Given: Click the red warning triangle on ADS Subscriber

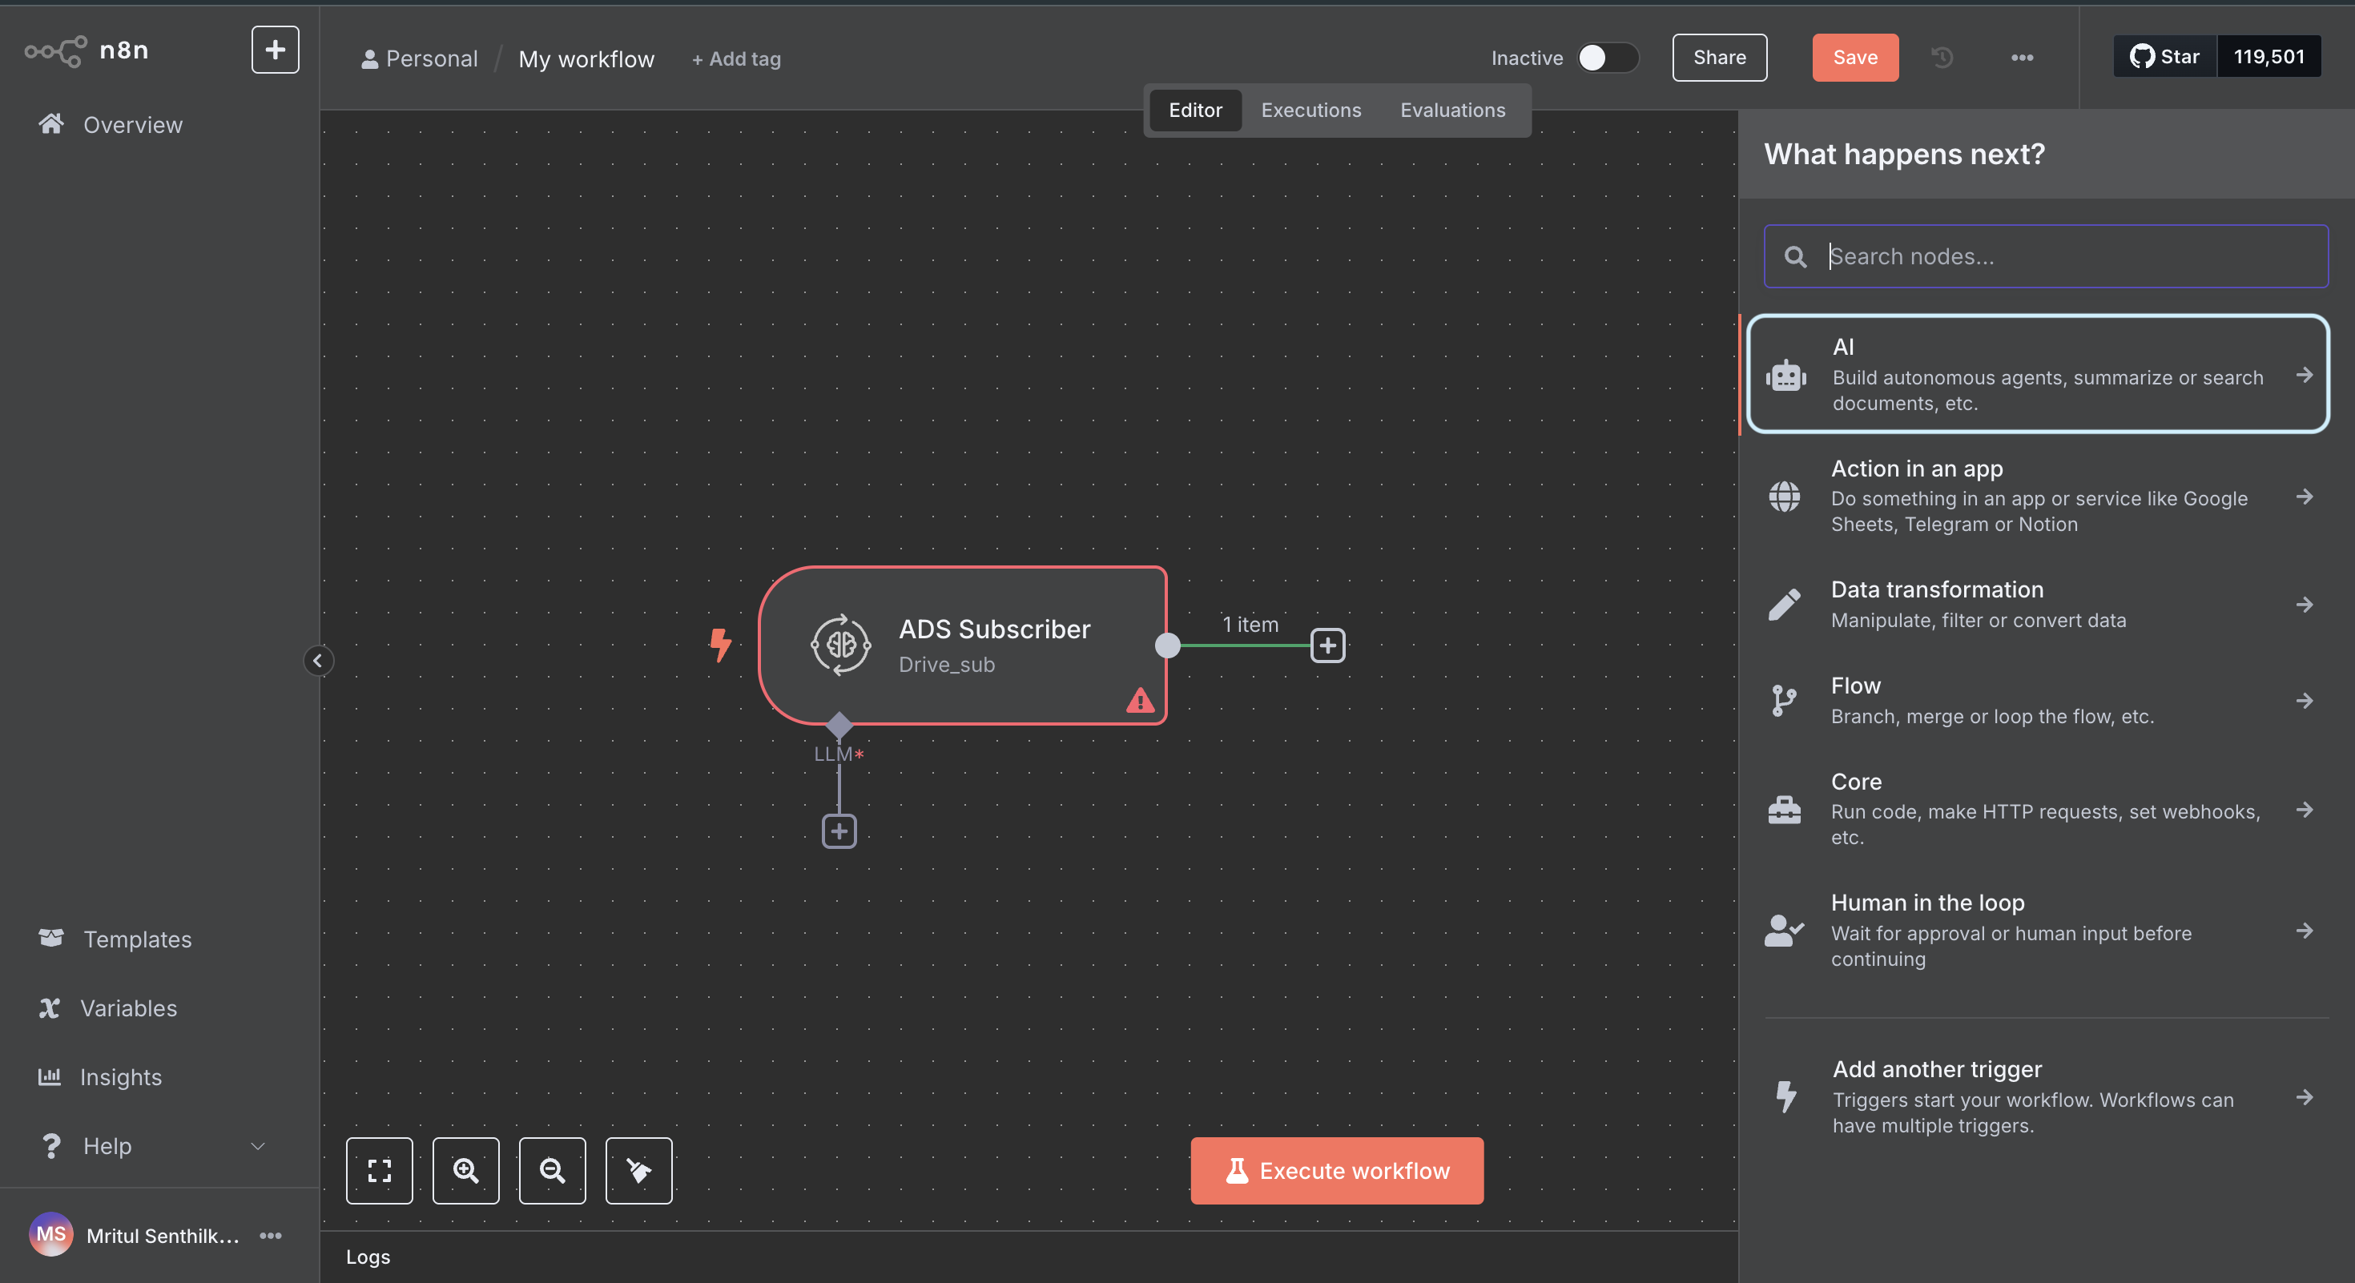Looking at the screenshot, I should [1139, 701].
